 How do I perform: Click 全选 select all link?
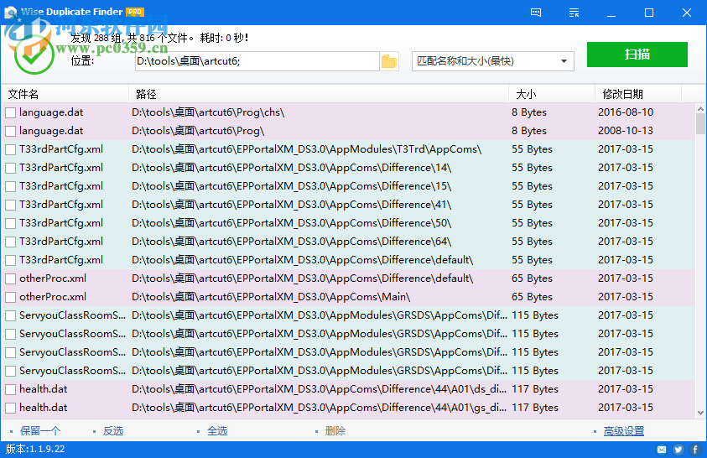click(217, 431)
